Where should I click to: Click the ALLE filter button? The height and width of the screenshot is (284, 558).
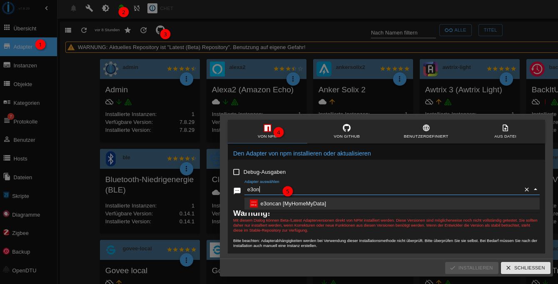coord(456,30)
